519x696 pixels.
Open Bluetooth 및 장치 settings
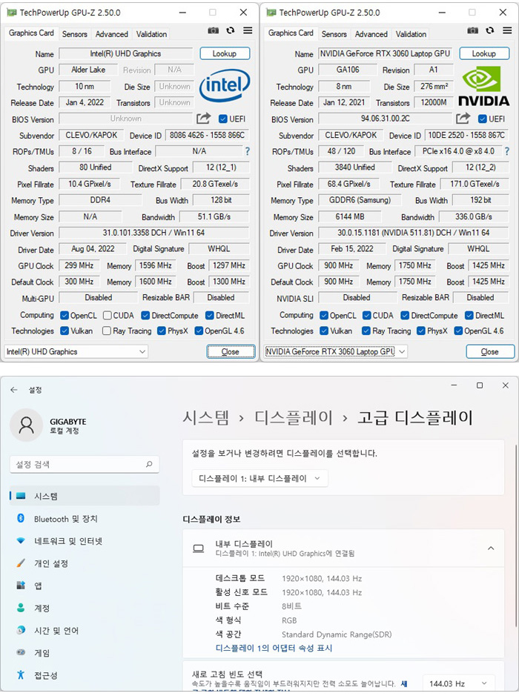85,518
